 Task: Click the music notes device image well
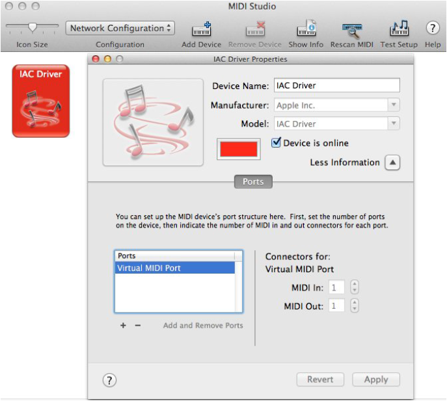click(x=153, y=122)
